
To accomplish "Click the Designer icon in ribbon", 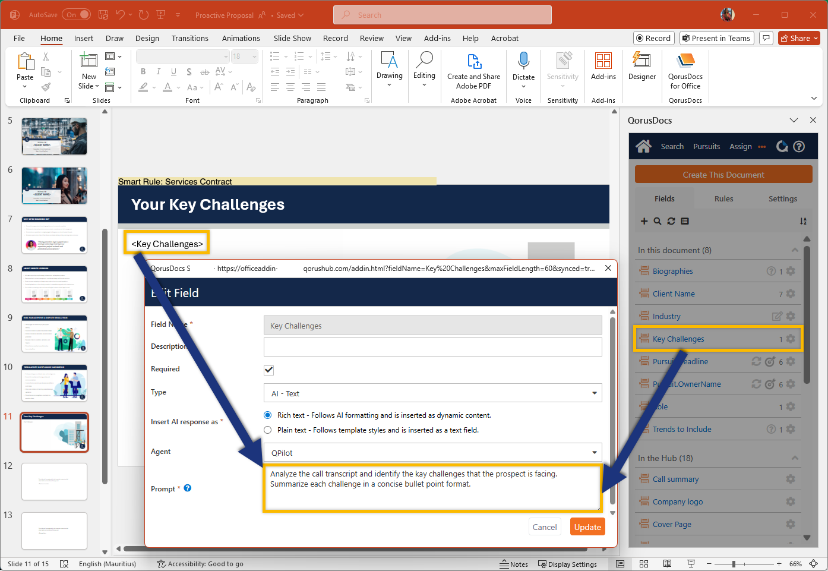I will tap(641, 66).
